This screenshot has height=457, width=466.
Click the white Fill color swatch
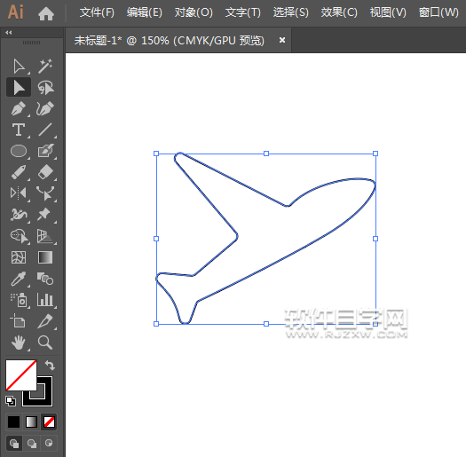click(x=20, y=375)
